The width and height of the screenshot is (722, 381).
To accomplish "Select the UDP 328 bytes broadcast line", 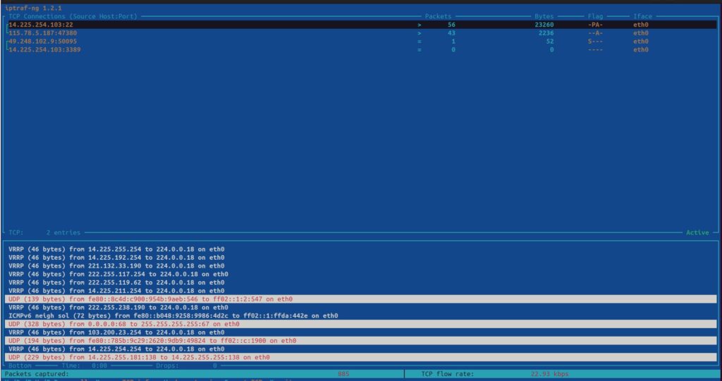I will click(123, 324).
